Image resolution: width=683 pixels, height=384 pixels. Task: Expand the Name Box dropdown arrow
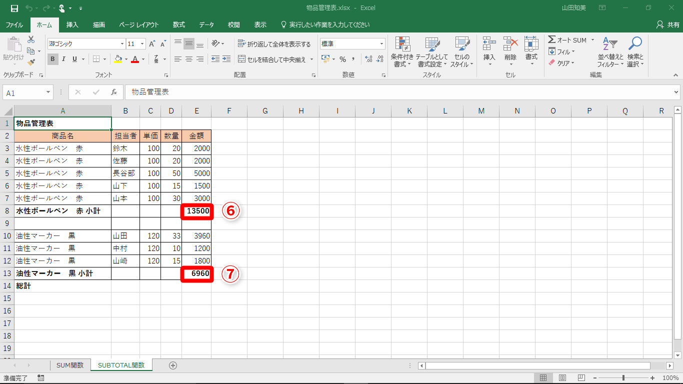pos(48,92)
